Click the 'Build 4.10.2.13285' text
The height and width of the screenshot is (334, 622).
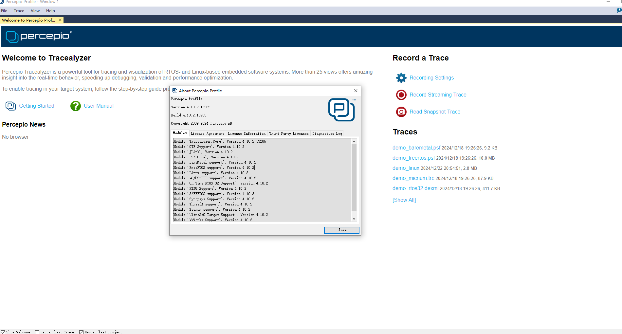click(x=189, y=115)
